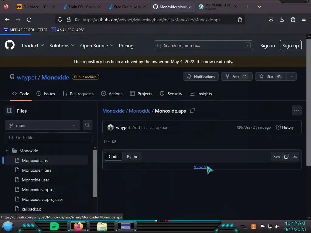
Task: Click the tracking protection shield icon
Action: point(60,20)
